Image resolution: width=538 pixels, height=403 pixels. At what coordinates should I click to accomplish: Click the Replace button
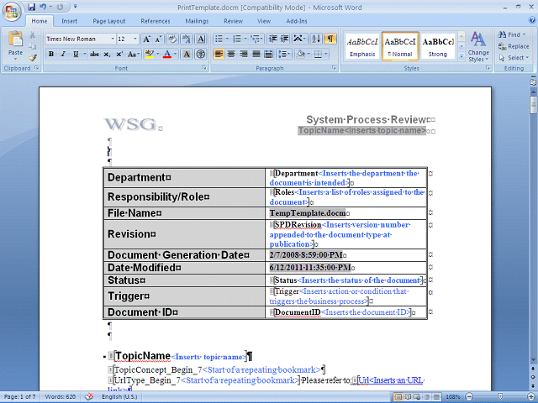(x=514, y=46)
